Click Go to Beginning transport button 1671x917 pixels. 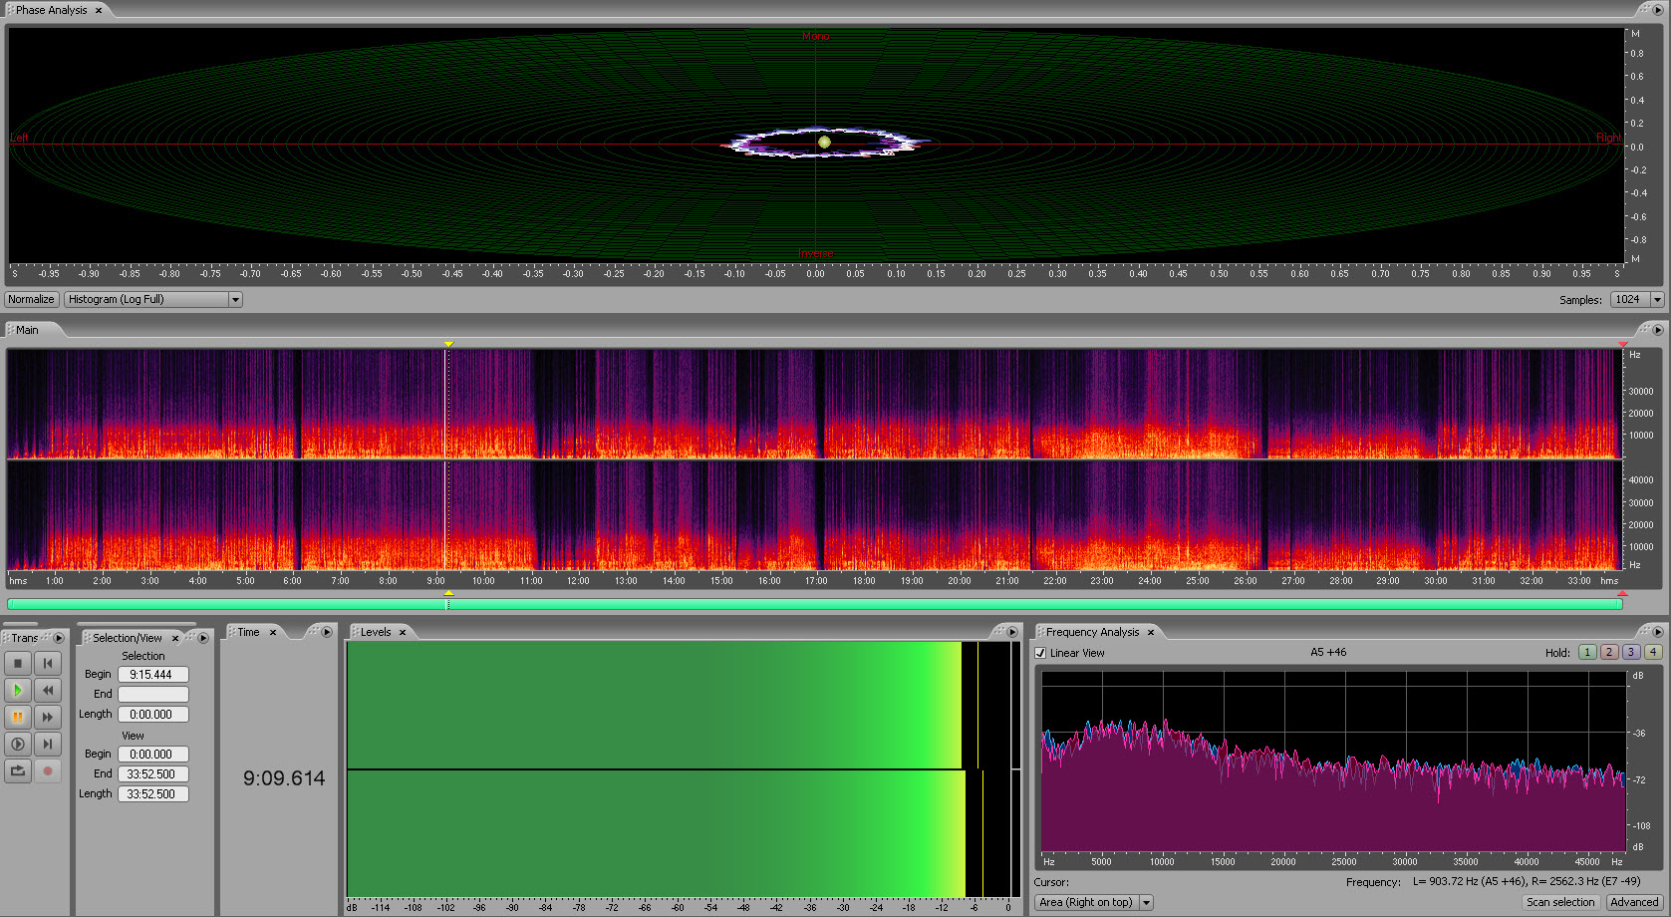pyautogui.click(x=47, y=663)
